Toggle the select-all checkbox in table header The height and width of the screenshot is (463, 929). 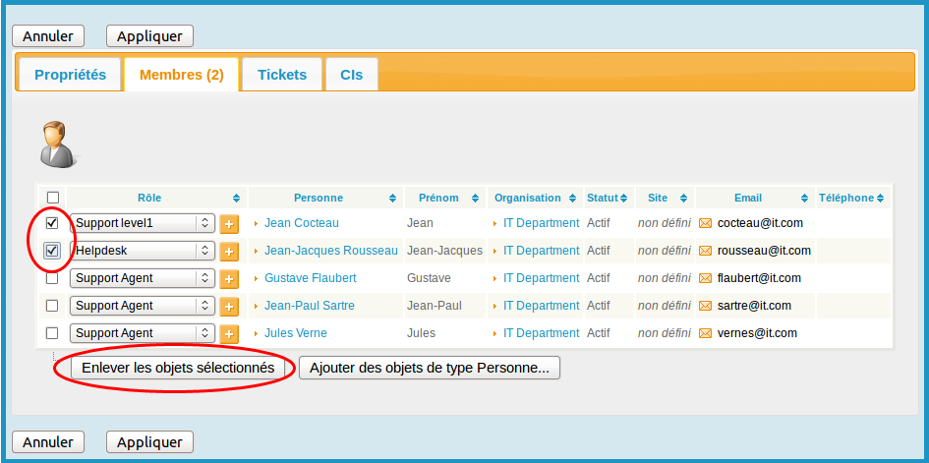pyautogui.click(x=52, y=198)
